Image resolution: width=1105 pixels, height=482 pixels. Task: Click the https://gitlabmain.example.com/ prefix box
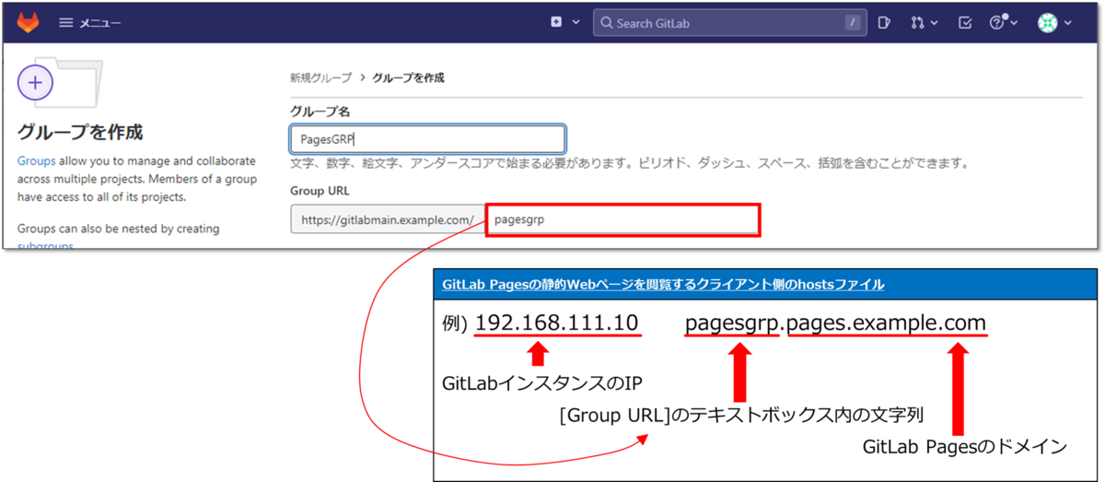pos(386,220)
